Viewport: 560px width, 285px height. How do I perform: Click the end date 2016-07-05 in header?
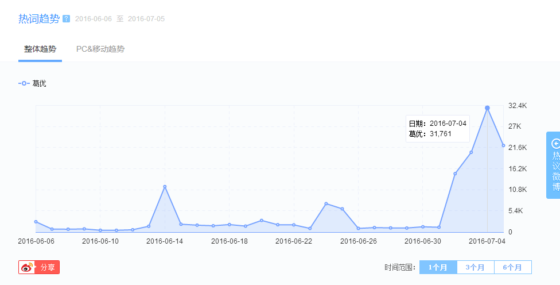[x=146, y=19]
